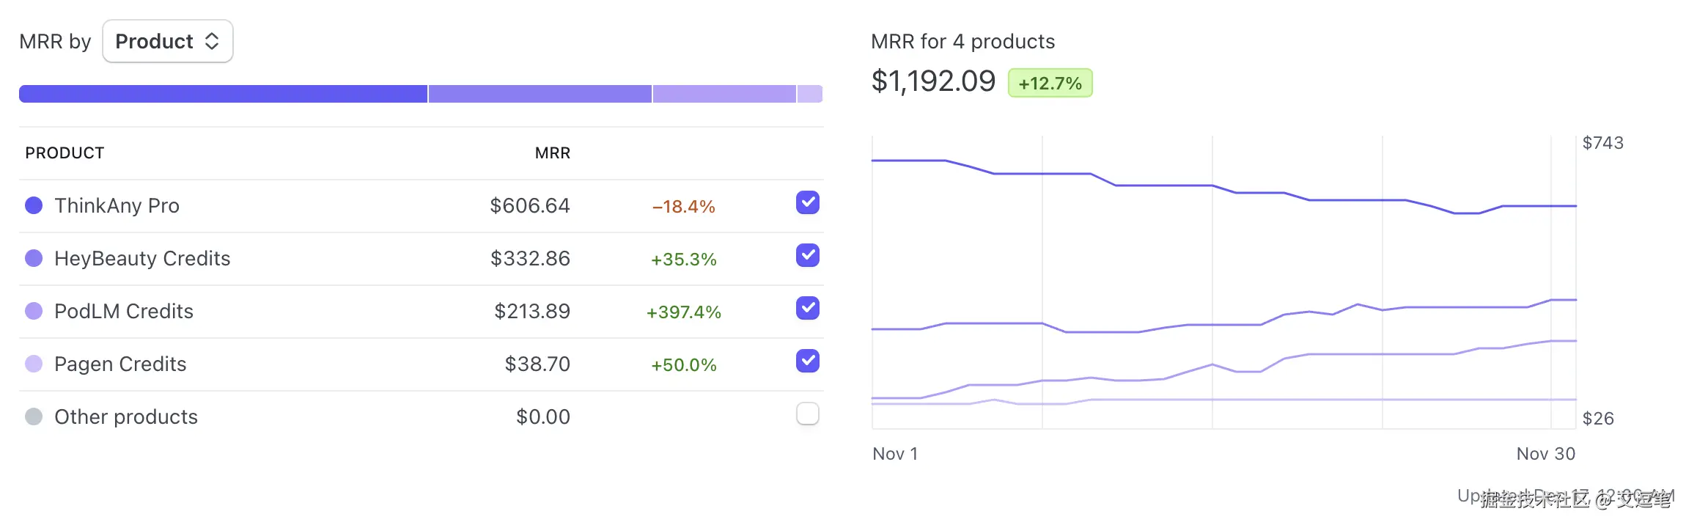
Task: Uncheck the Pagen Credits checkbox
Action: pyautogui.click(x=807, y=361)
